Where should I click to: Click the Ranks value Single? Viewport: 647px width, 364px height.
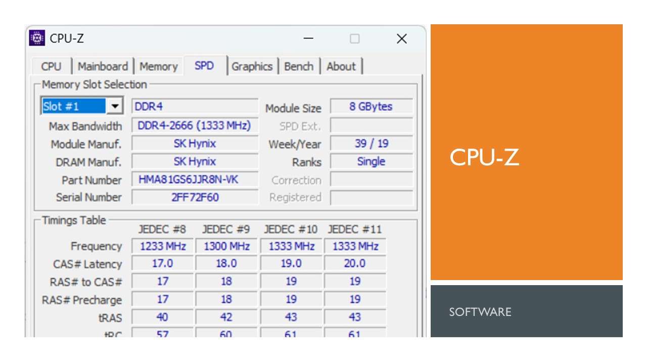coord(372,162)
